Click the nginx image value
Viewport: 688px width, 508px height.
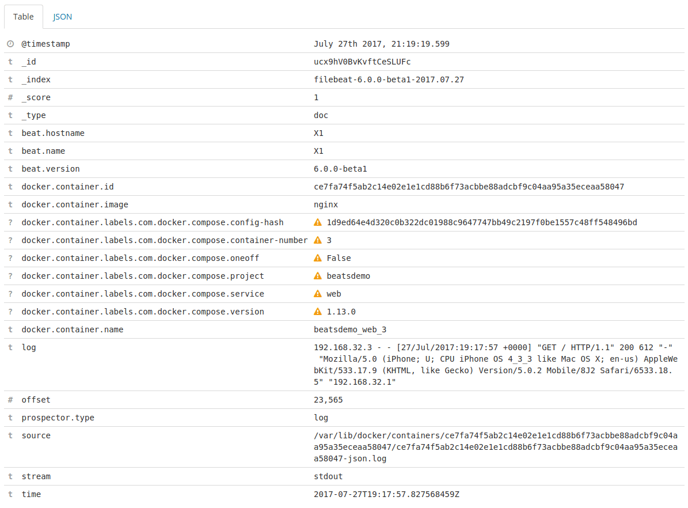click(x=324, y=204)
